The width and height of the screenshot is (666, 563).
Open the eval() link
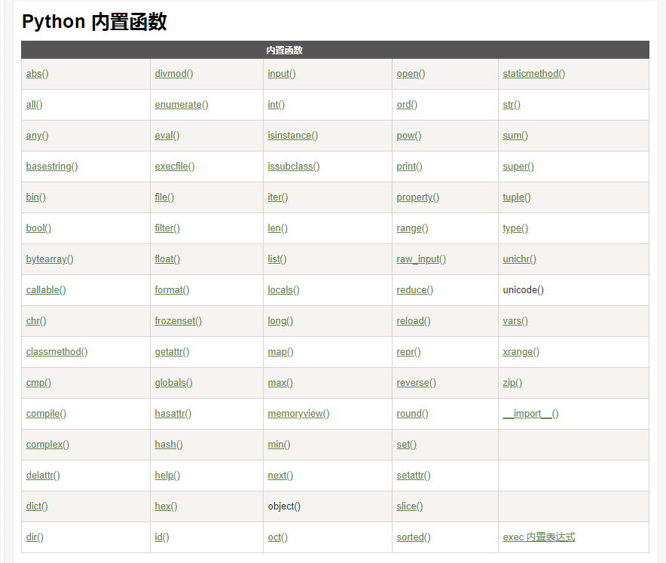point(167,136)
